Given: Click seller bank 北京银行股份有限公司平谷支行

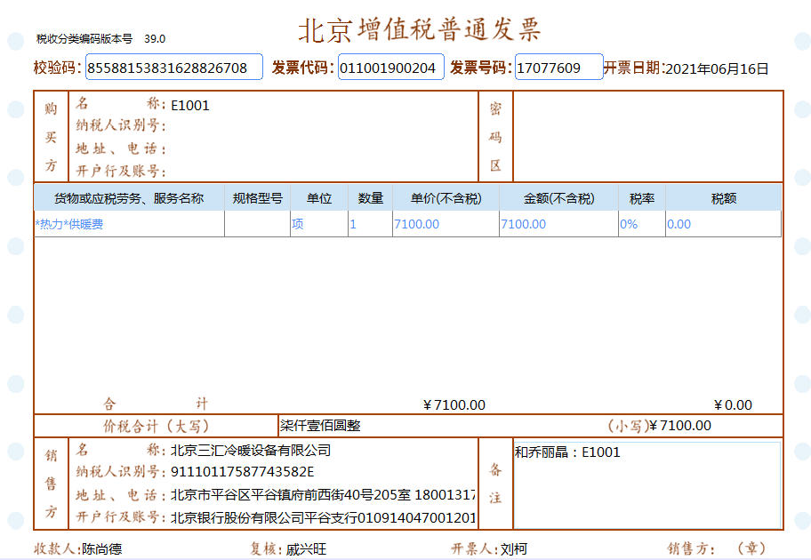Looking at the screenshot, I should (x=264, y=517).
